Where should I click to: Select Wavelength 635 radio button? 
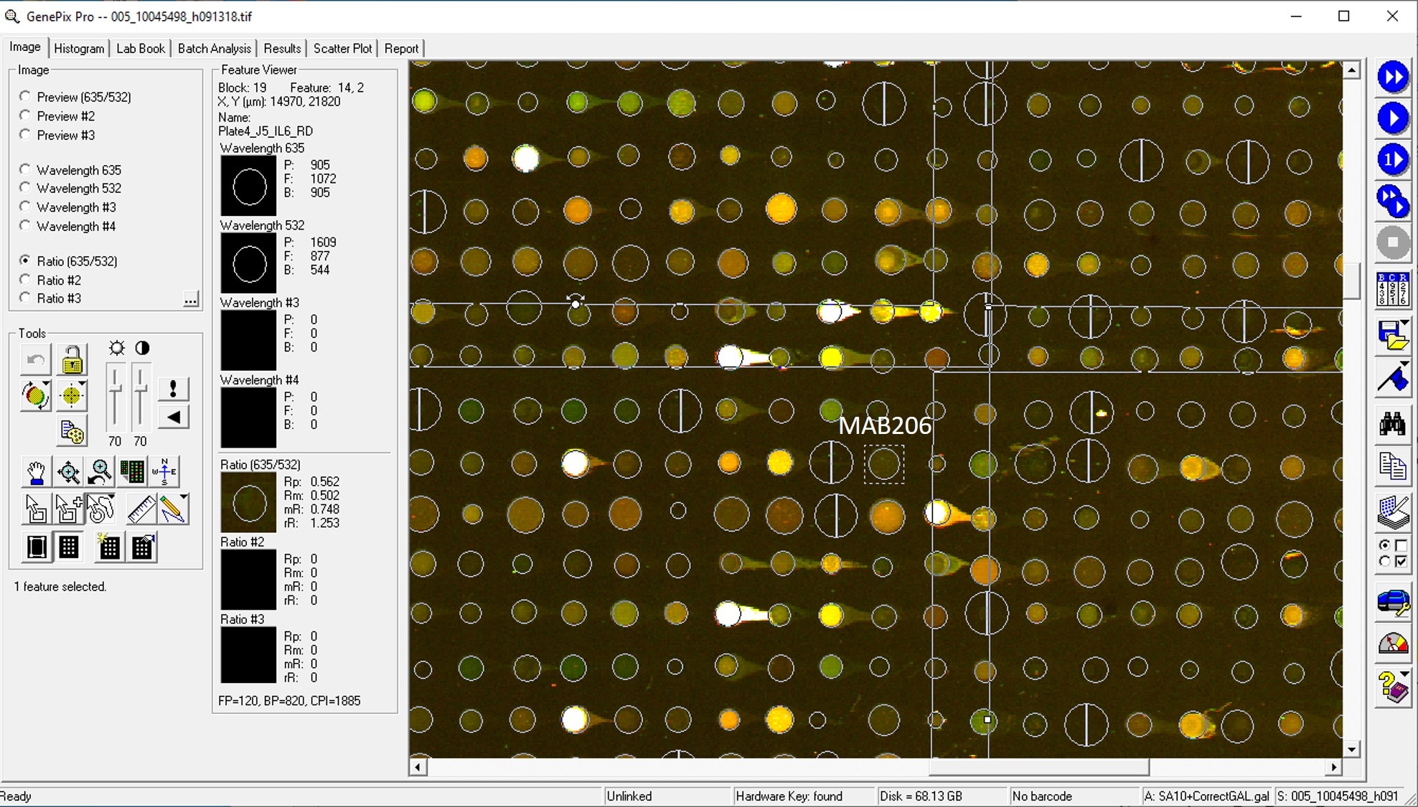(x=26, y=169)
